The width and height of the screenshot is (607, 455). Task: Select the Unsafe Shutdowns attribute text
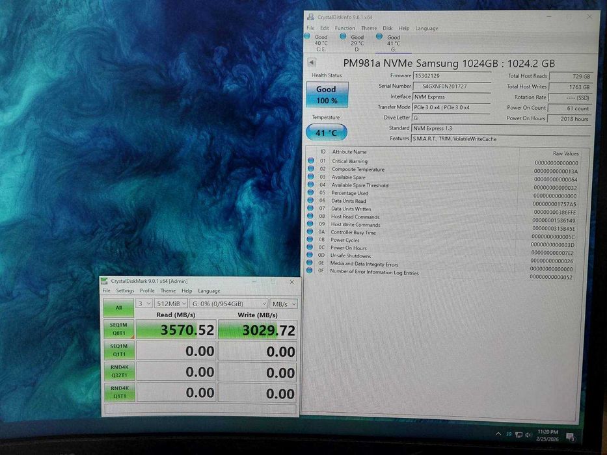(350, 255)
